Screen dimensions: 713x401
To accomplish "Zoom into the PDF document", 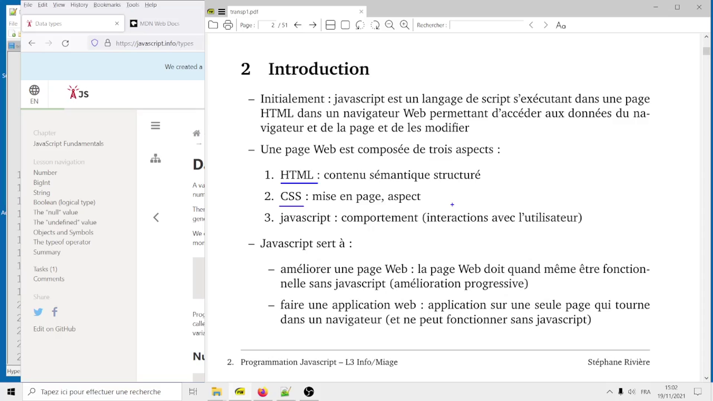I will point(404,25).
